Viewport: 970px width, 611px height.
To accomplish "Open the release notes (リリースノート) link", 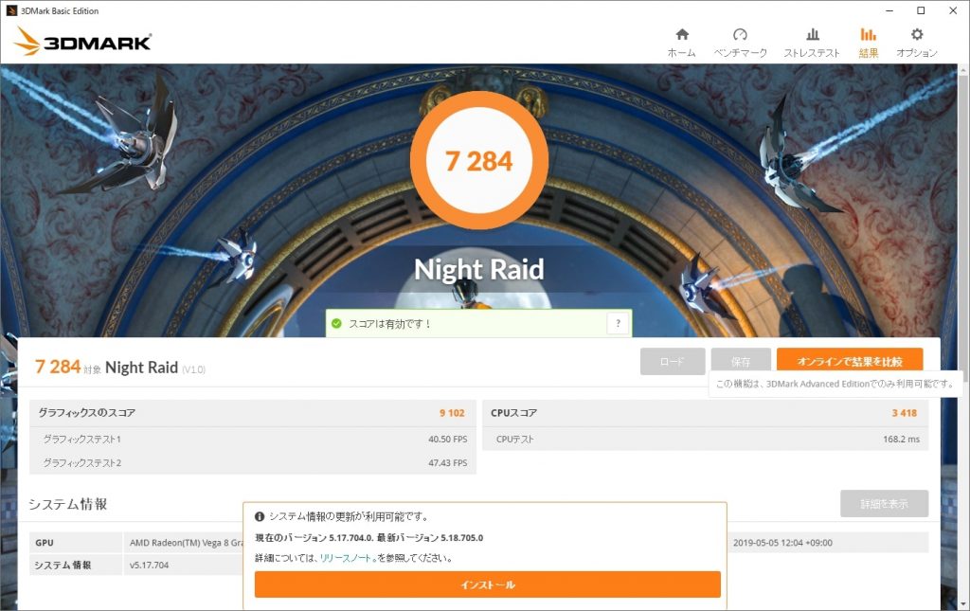I will (x=346, y=559).
